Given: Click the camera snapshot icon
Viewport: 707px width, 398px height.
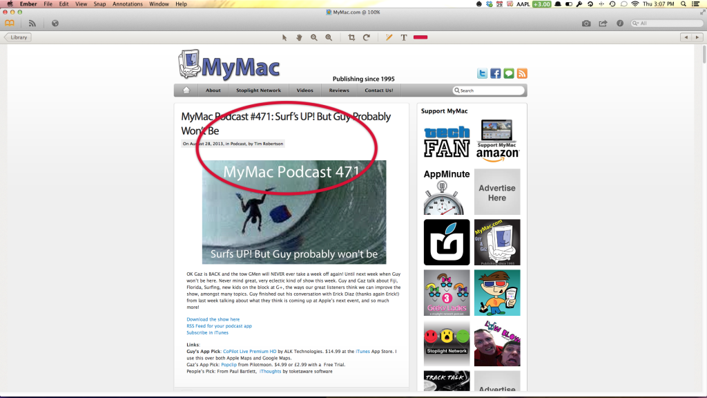Looking at the screenshot, I should [x=586, y=23].
